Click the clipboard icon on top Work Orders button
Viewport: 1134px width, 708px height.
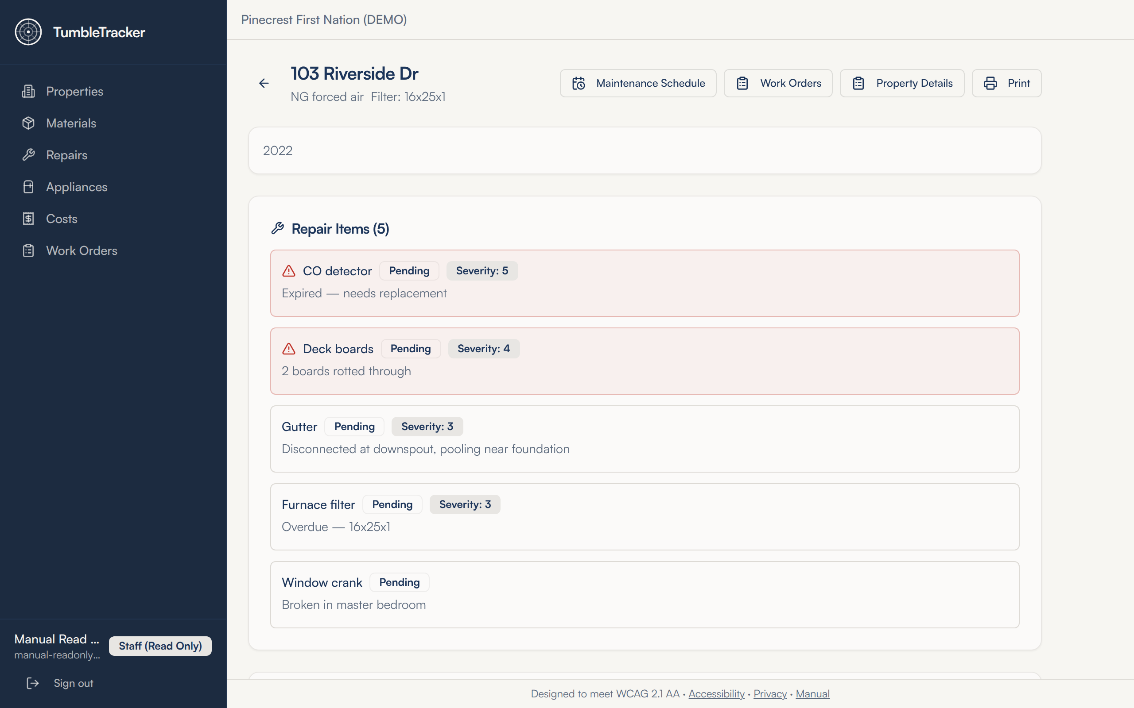point(742,83)
